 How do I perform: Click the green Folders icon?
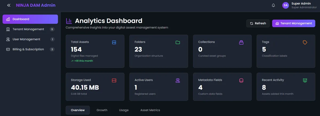[x=178, y=42]
